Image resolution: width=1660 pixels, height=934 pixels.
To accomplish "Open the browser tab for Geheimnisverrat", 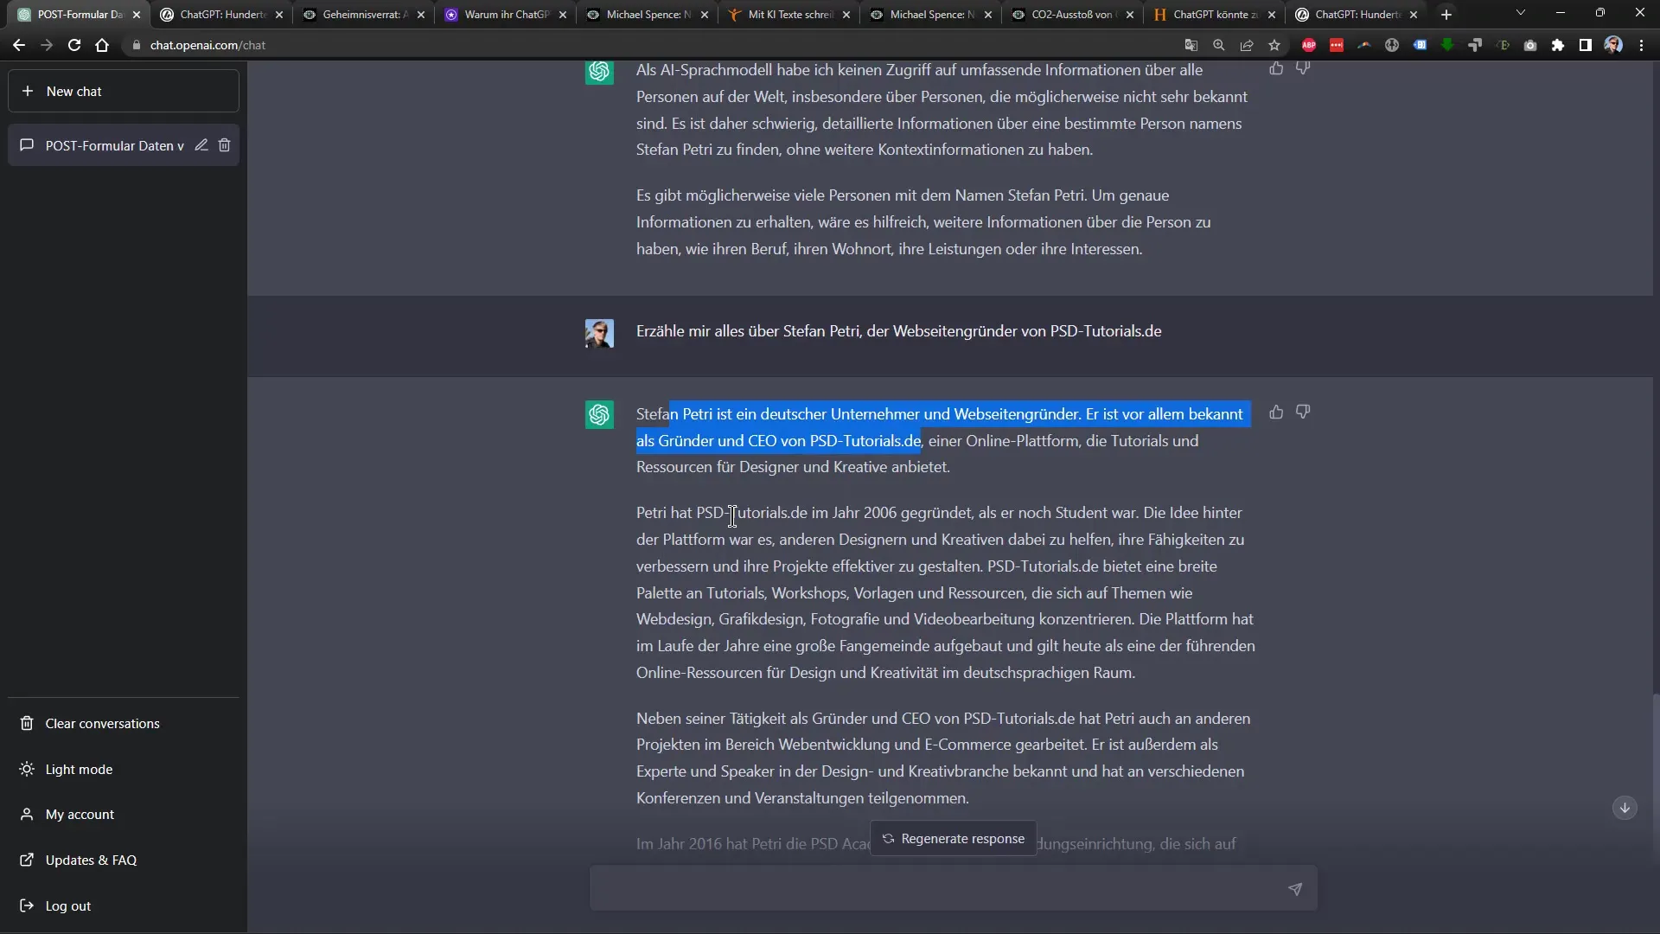I will tap(354, 14).
